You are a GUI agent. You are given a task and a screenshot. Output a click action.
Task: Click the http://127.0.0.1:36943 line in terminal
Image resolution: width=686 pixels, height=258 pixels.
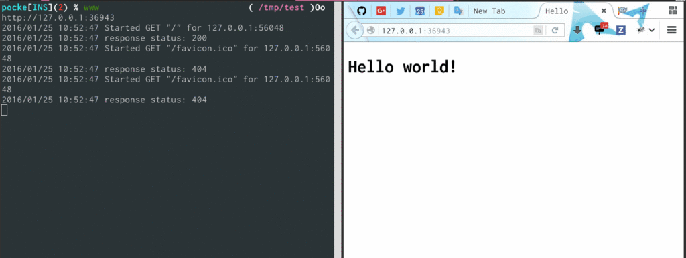point(58,18)
